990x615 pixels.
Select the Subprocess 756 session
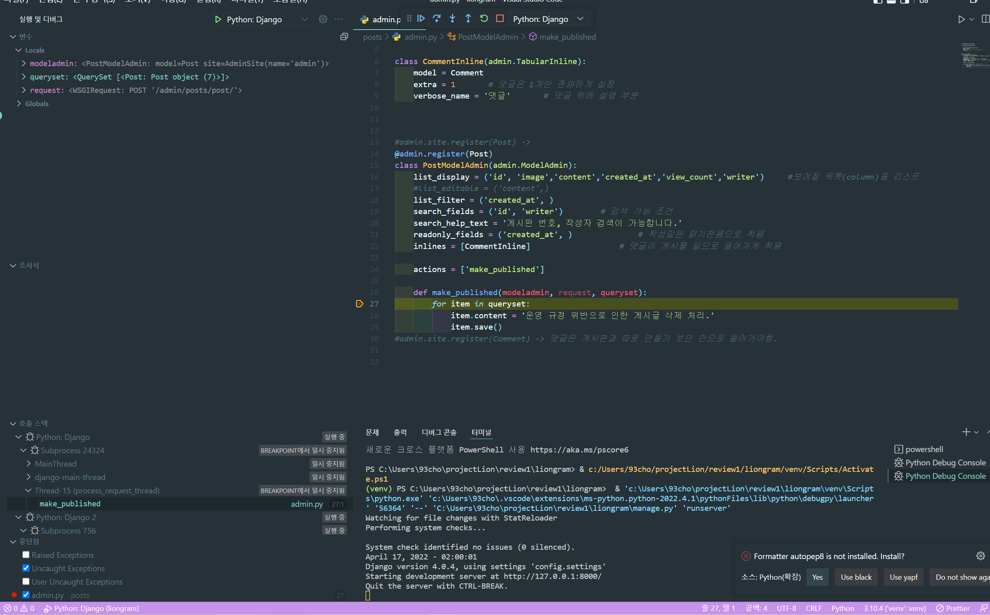point(68,531)
